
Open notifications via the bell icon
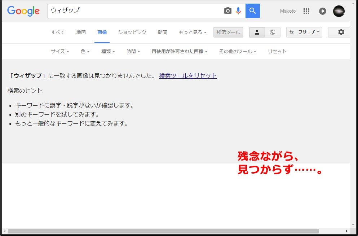(322, 11)
